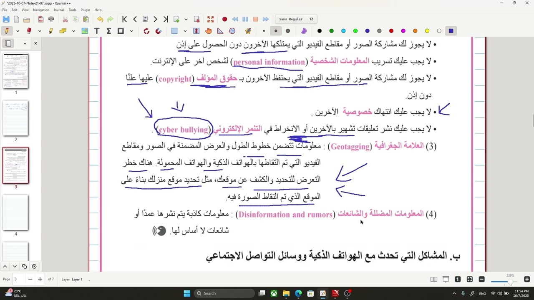This screenshot has width=534, height=300.
Task: Open the Sans Regular 12 font chooser
Action: (296, 19)
